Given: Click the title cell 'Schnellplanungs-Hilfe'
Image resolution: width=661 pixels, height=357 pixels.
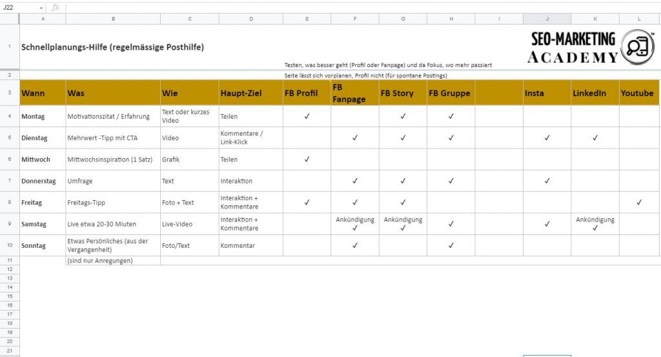Looking at the screenshot, I should pos(112,47).
